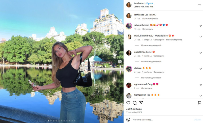Expand replies under doksilii's comment
The width and height of the screenshot is (203, 123).
(x=151, y=78)
